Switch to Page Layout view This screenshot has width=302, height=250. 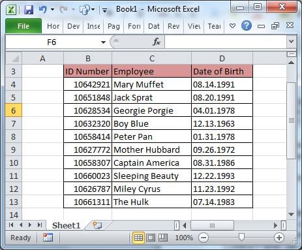click(x=151, y=238)
